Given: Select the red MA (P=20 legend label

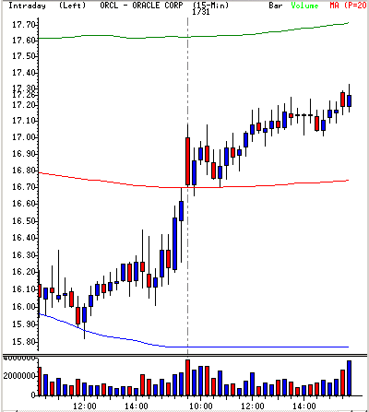Looking at the screenshot, I should (348, 6).
